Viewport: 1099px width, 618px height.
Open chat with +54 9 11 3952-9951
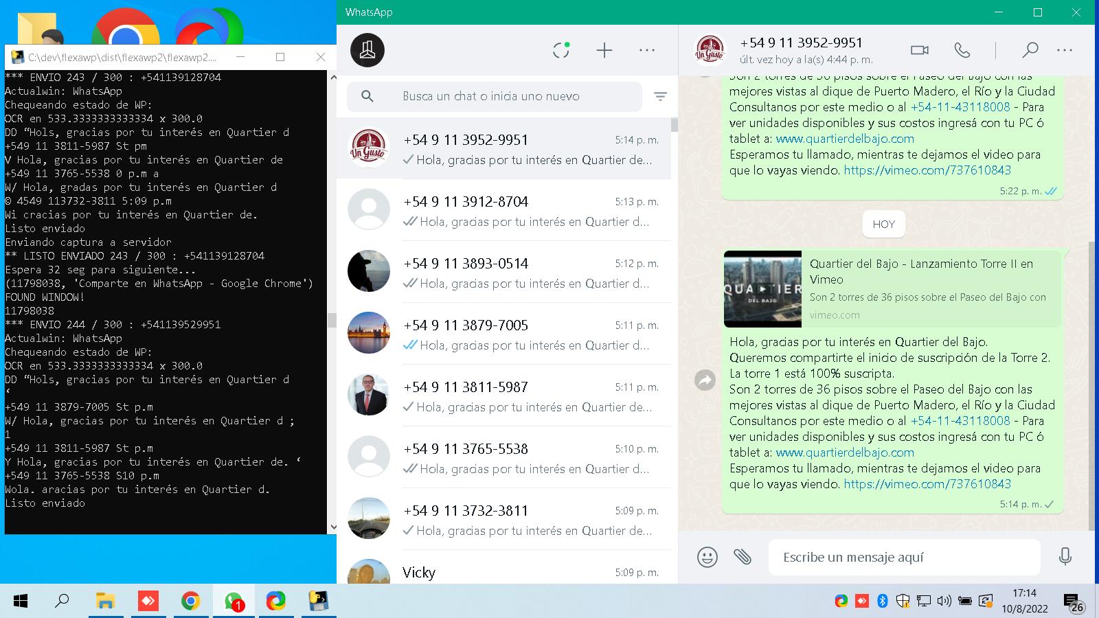[503, 149]
